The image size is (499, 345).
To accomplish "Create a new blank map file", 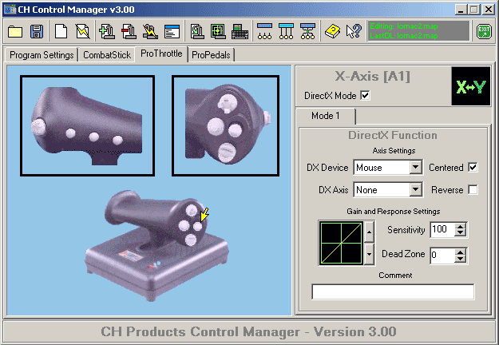I will (61, 31).
